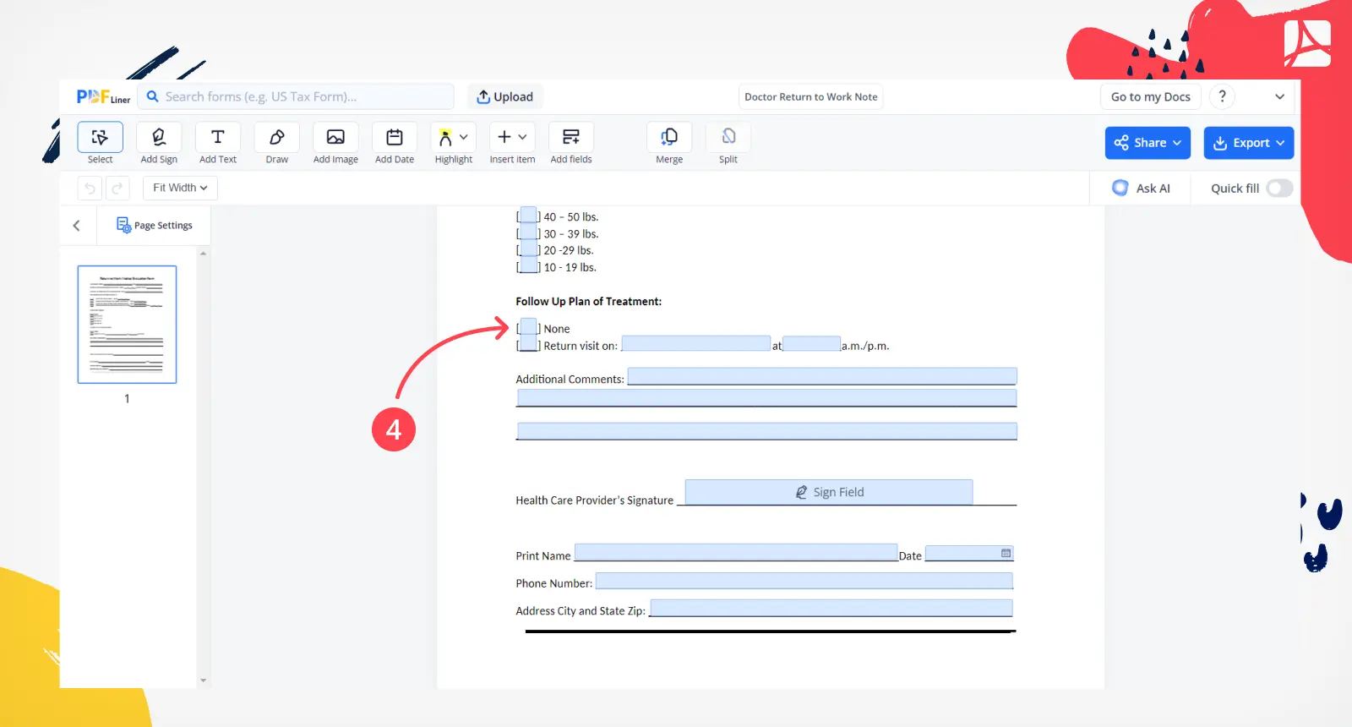Open the help question mark icon
The image size is (1352, 727).
[x=1222, y=96]
